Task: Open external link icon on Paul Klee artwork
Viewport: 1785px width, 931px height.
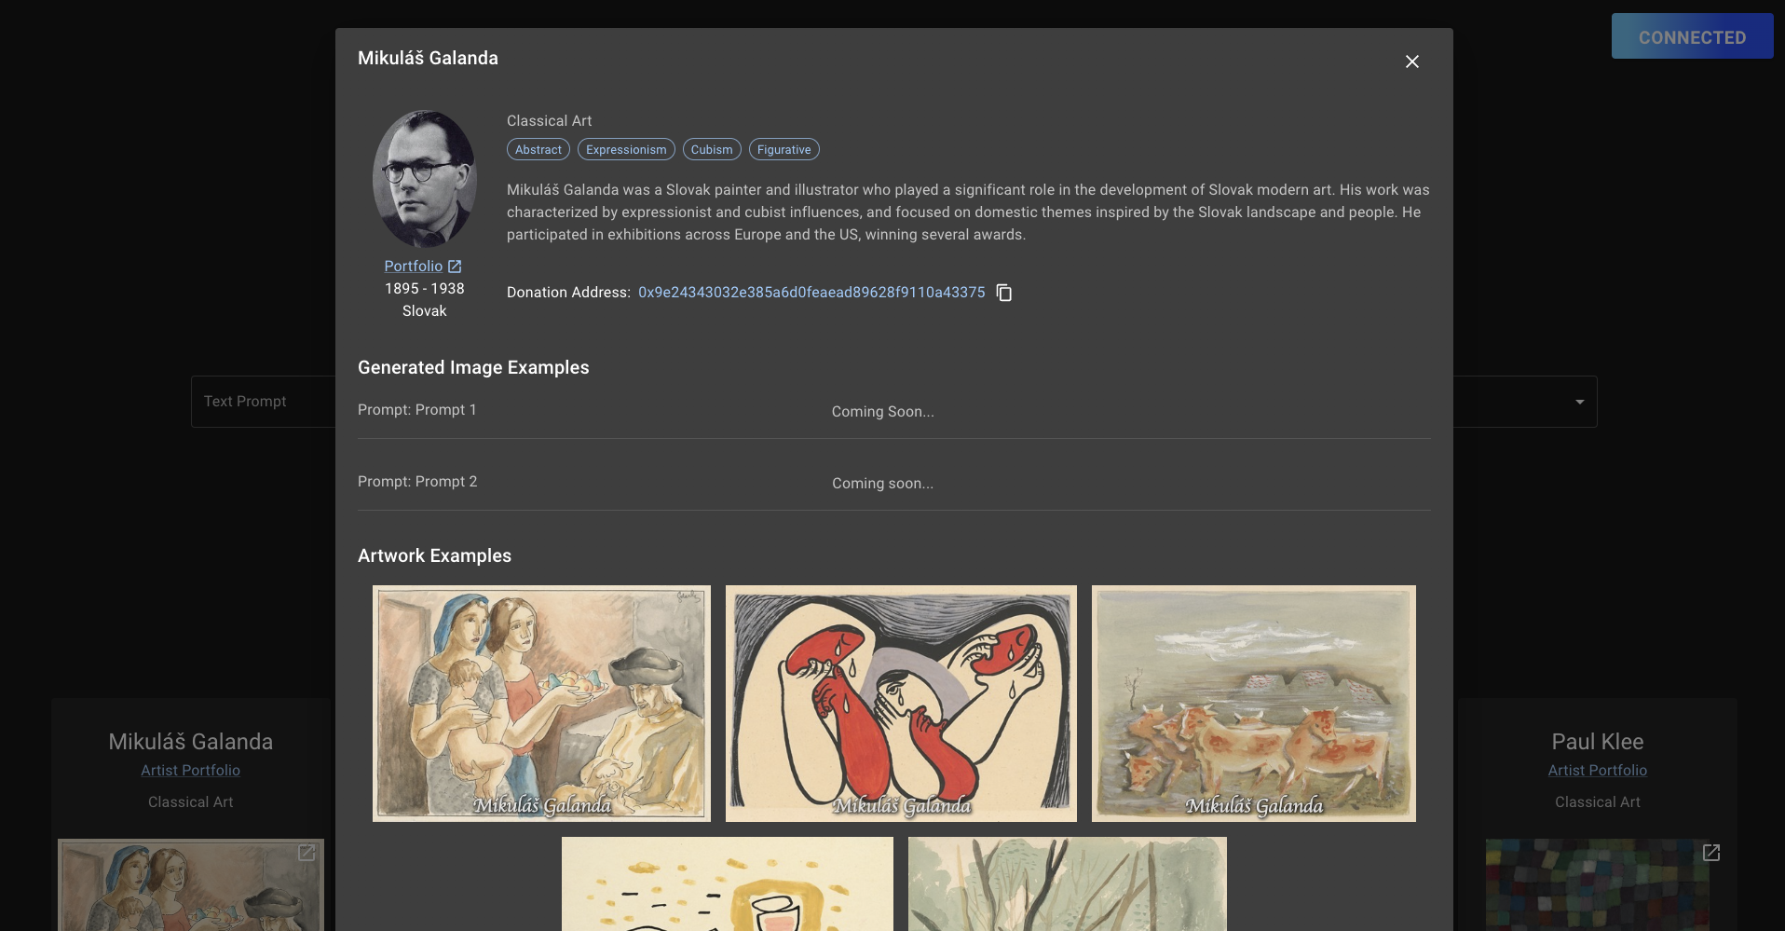Action: (1711, 853)
